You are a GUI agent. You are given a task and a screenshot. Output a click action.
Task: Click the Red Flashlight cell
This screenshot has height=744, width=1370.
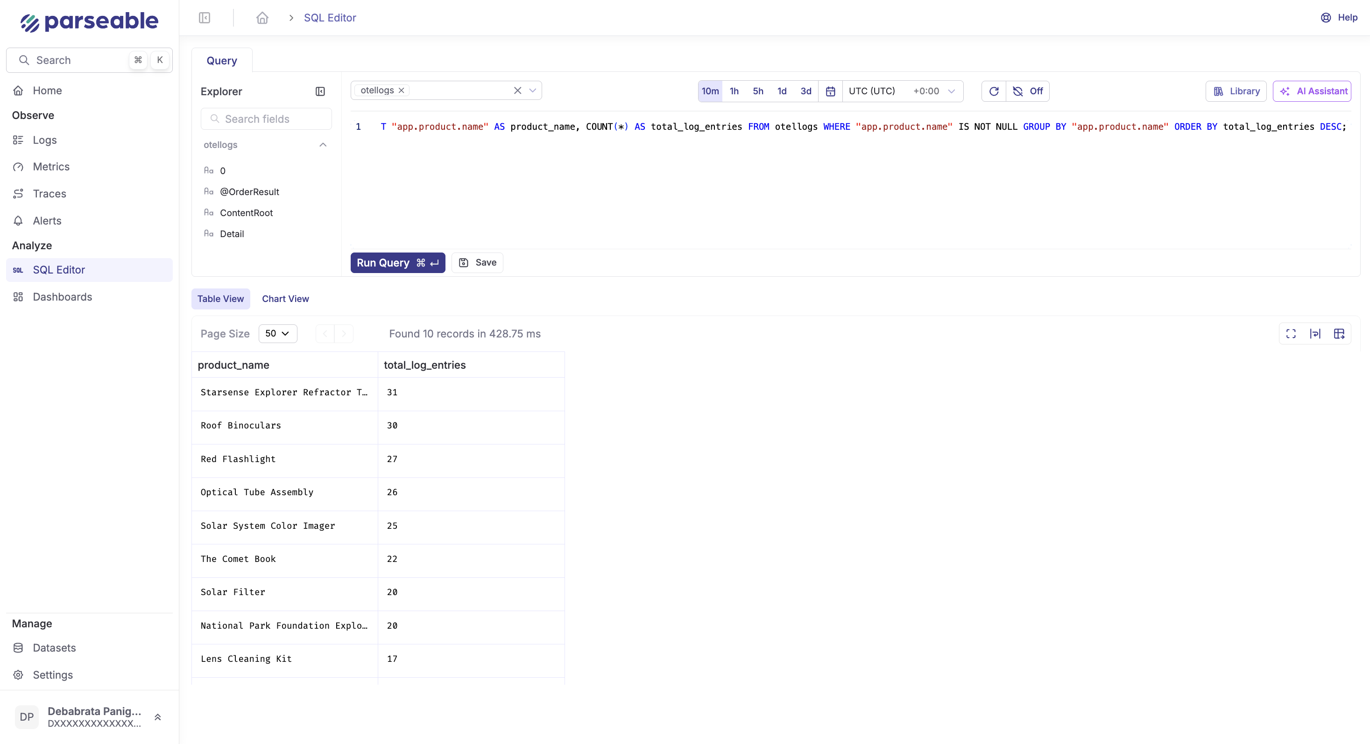[x=284, y=460]
